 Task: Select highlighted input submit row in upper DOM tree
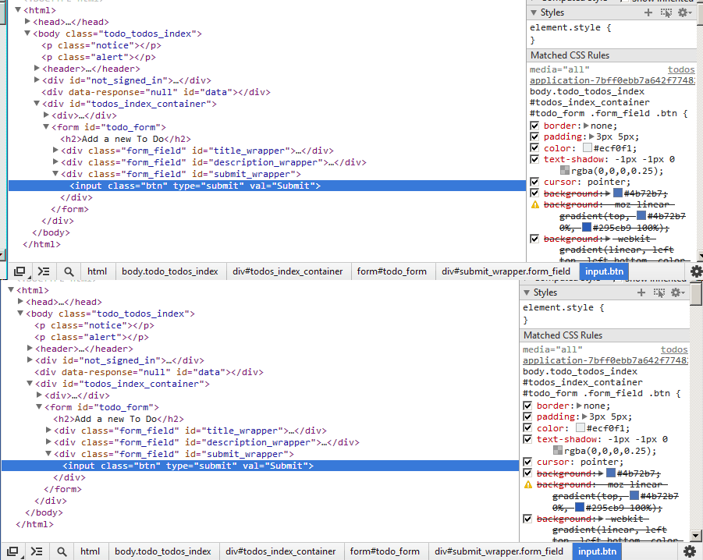267,186
